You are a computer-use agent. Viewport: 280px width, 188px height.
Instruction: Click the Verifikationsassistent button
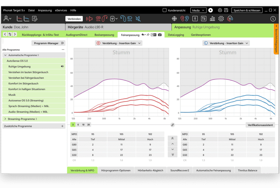point(260,125)
